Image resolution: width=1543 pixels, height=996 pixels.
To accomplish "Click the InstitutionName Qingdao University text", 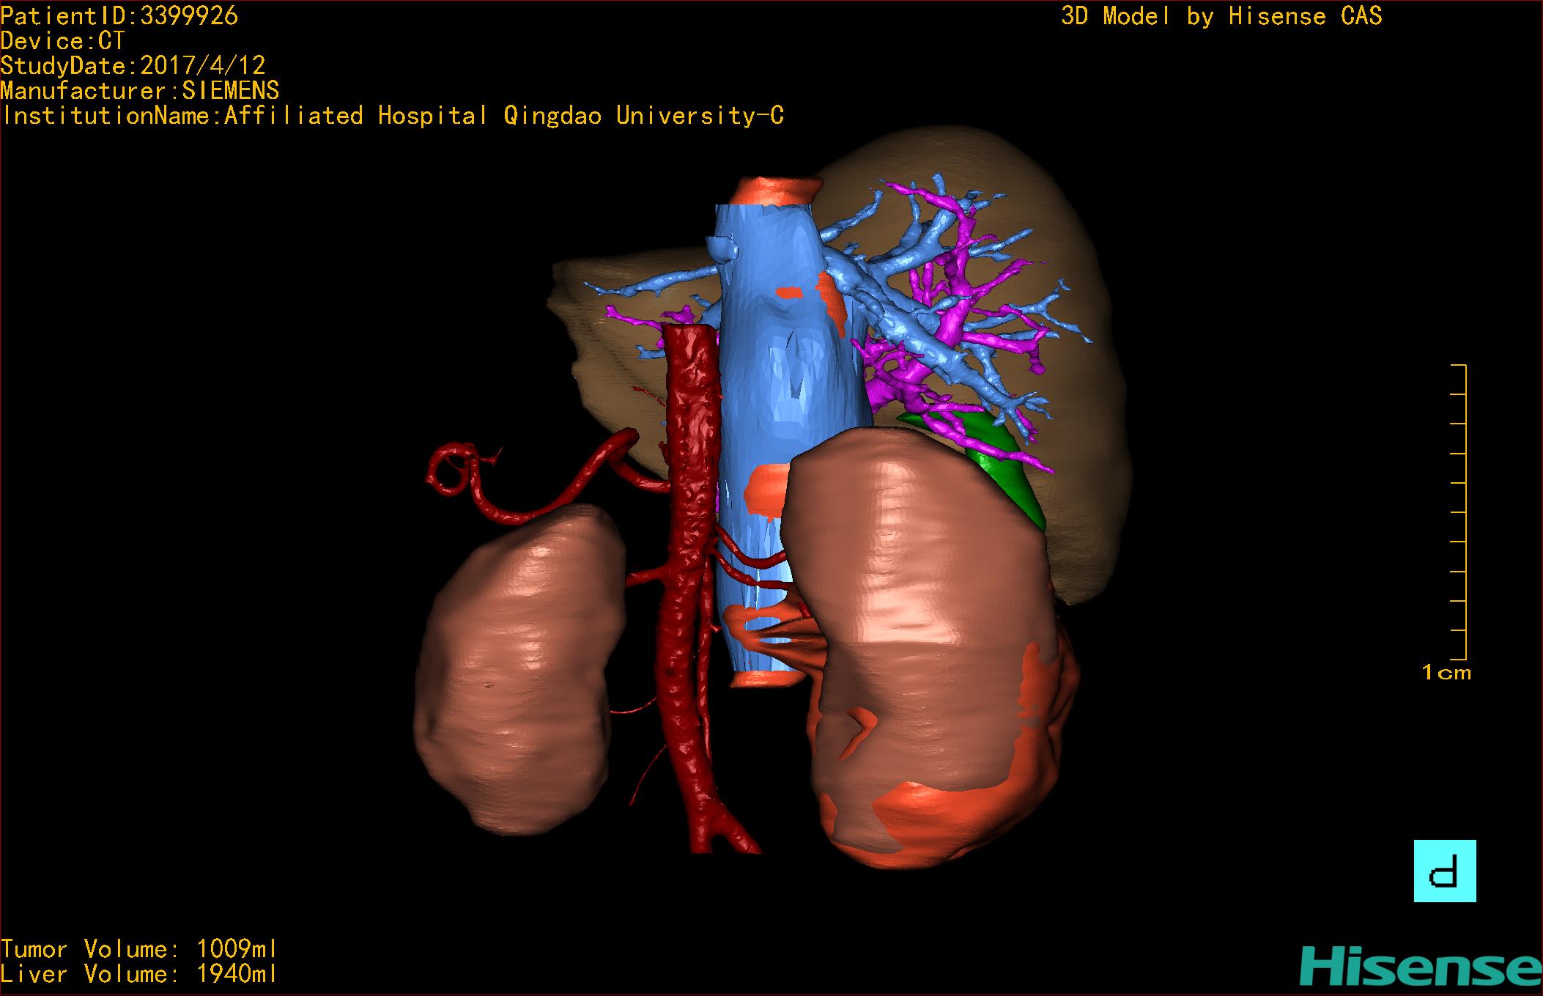I will 392,116.
